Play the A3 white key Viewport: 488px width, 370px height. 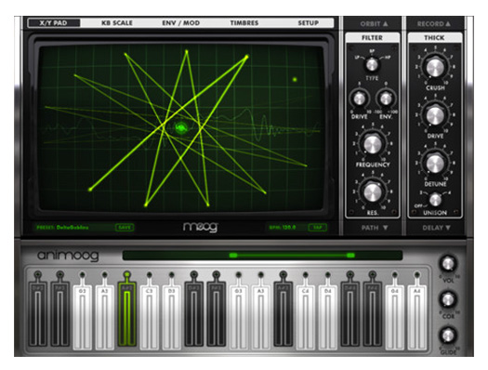(x=261, y=317)
